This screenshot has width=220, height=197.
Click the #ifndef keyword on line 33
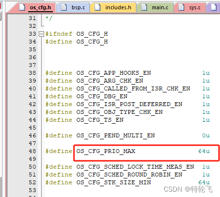point(59,34)
